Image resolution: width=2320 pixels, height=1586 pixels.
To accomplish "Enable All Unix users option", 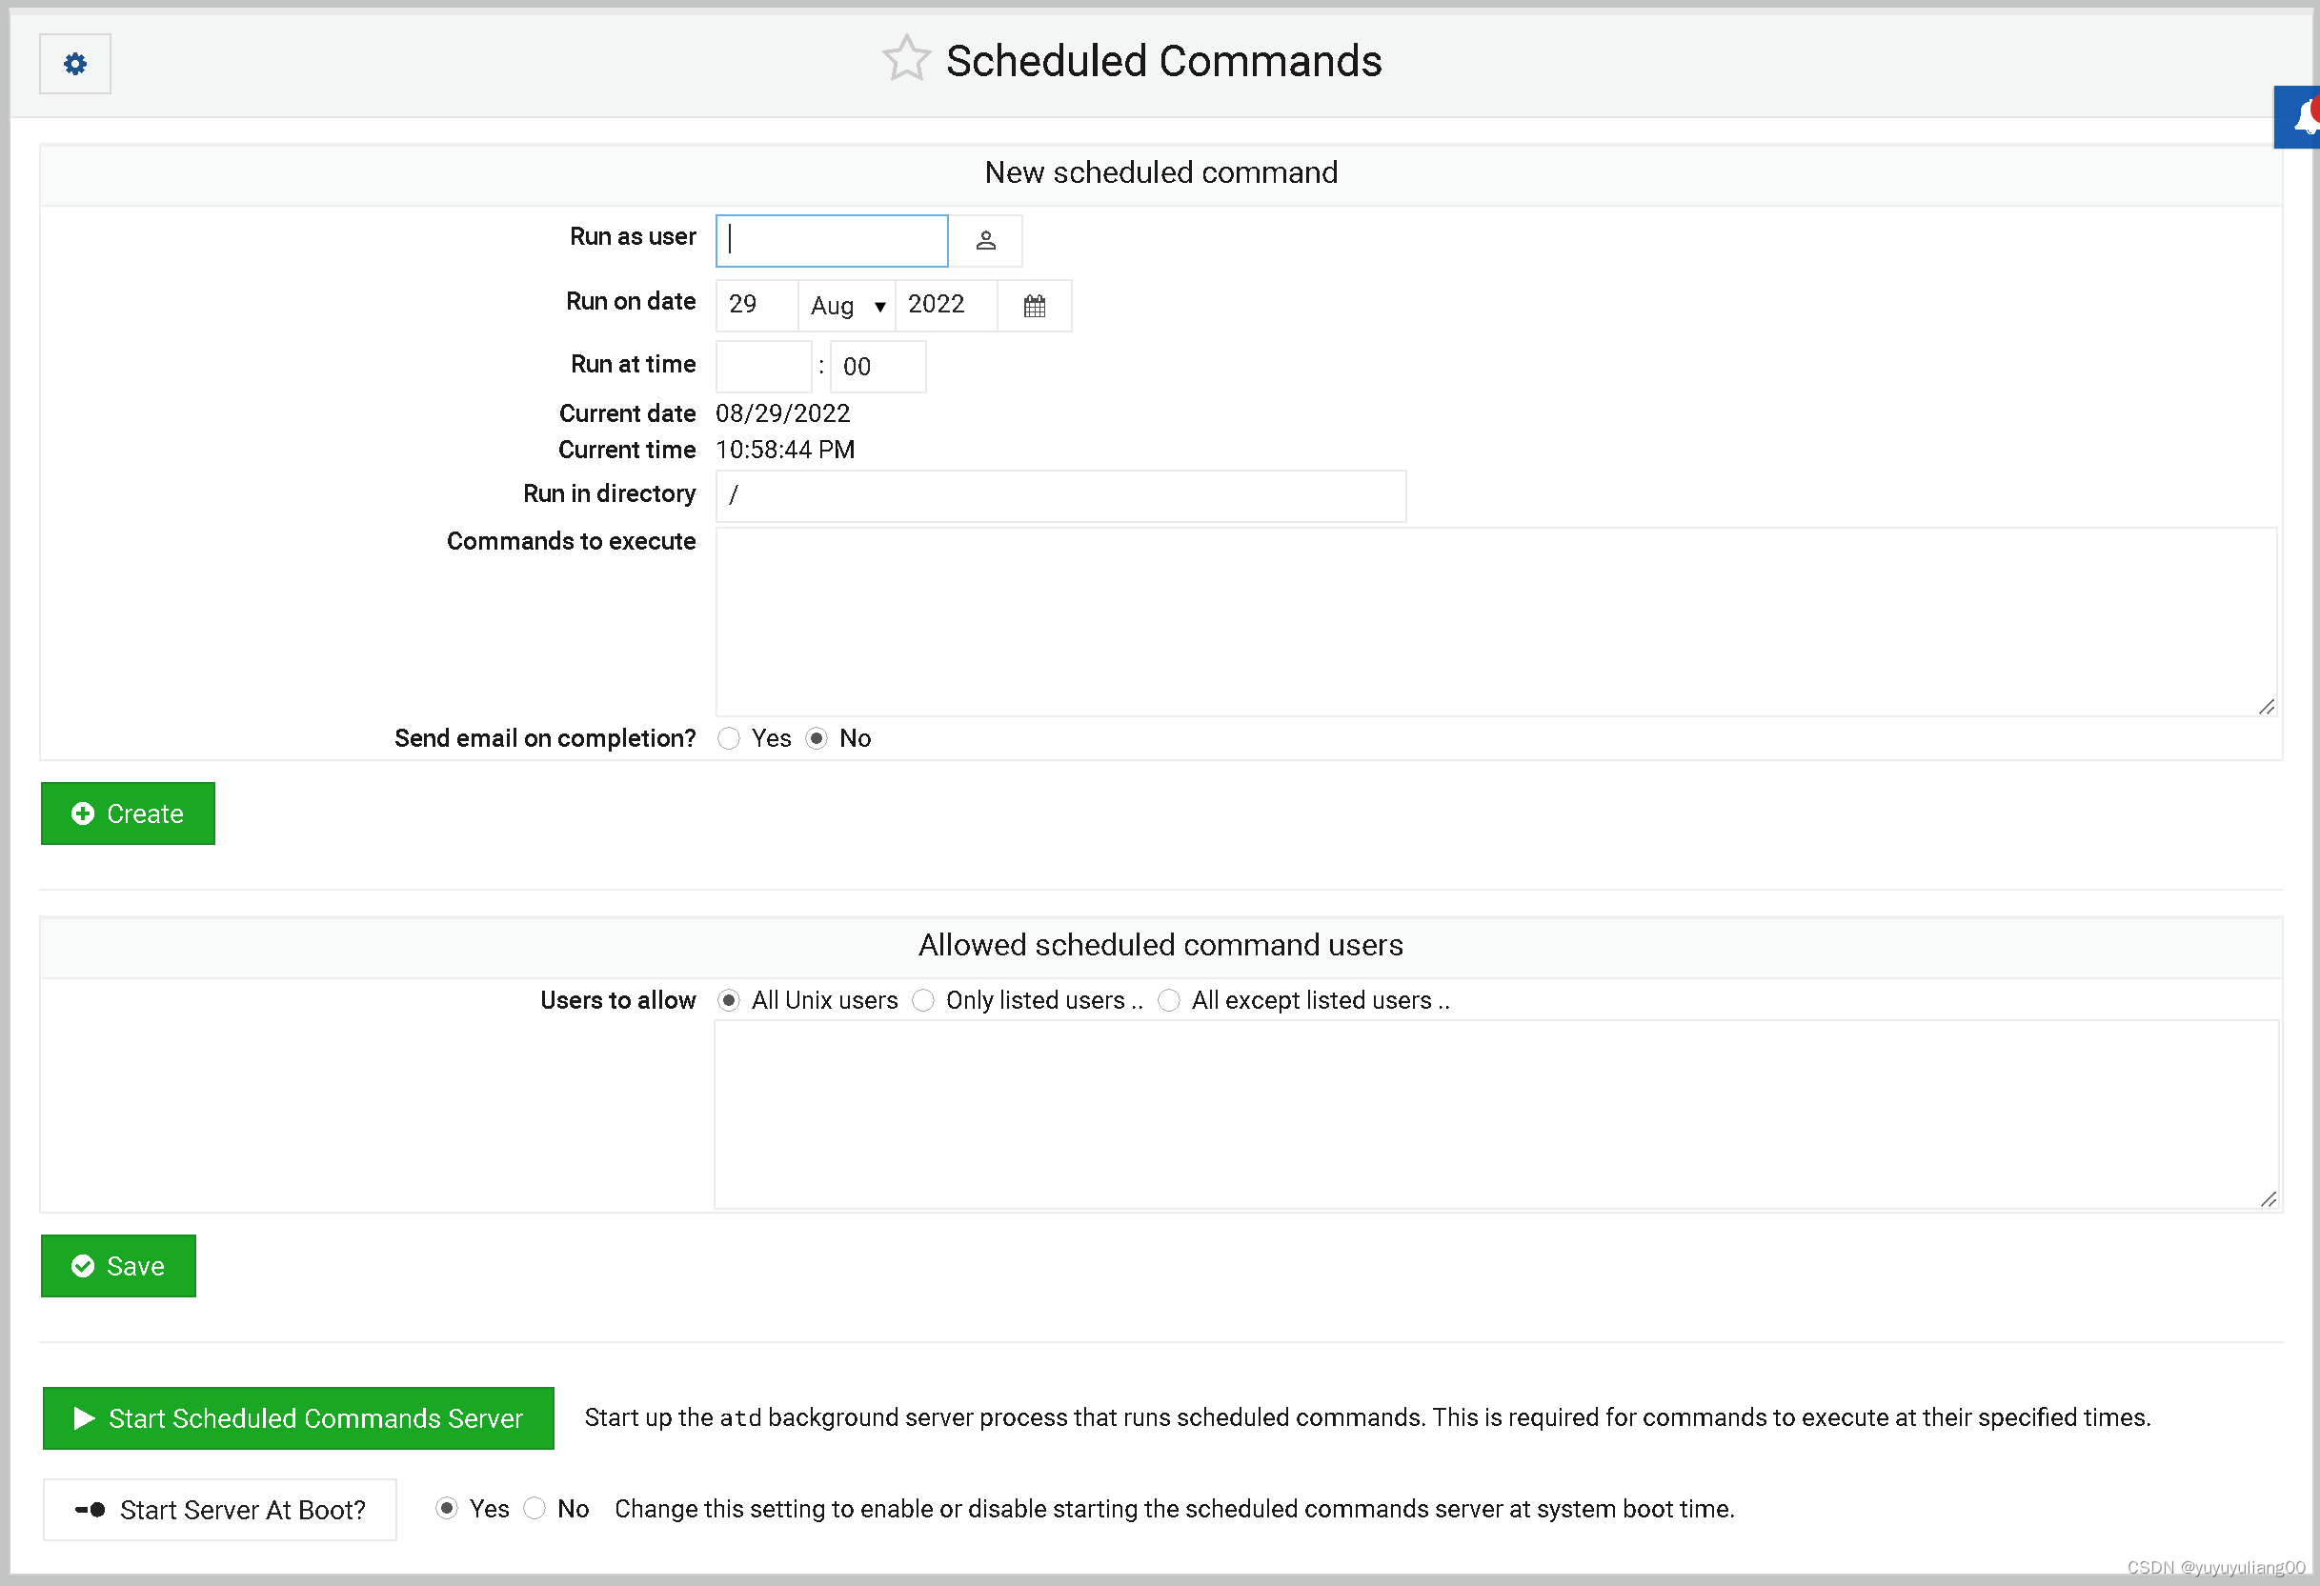I will [x=730, y=1000].
